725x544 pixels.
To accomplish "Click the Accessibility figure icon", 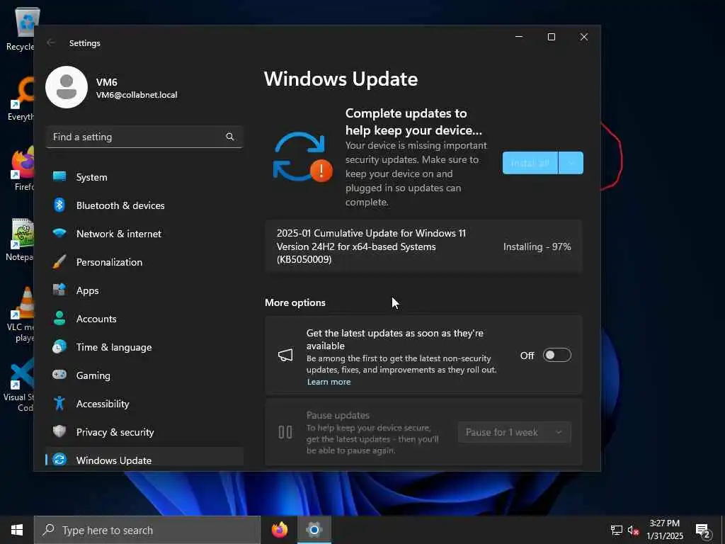I will point(59,403).
